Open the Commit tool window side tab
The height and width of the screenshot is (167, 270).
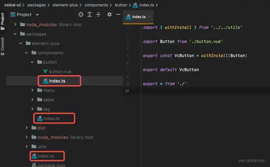tap(3, 46)
